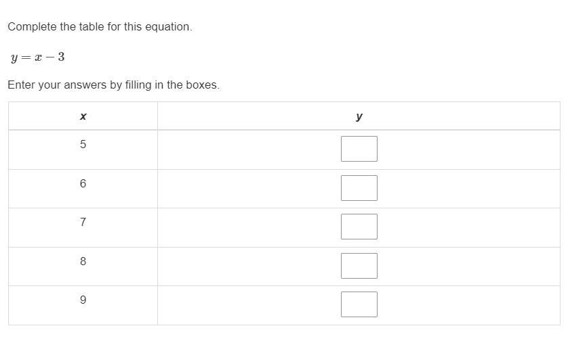Click the word "Enter" in the instructions
568x347 pixels.
(20, 85)
